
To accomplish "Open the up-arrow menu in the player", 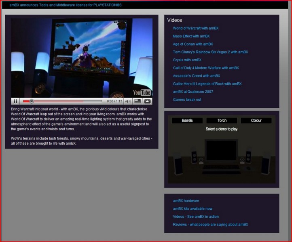I will point(147,101).
